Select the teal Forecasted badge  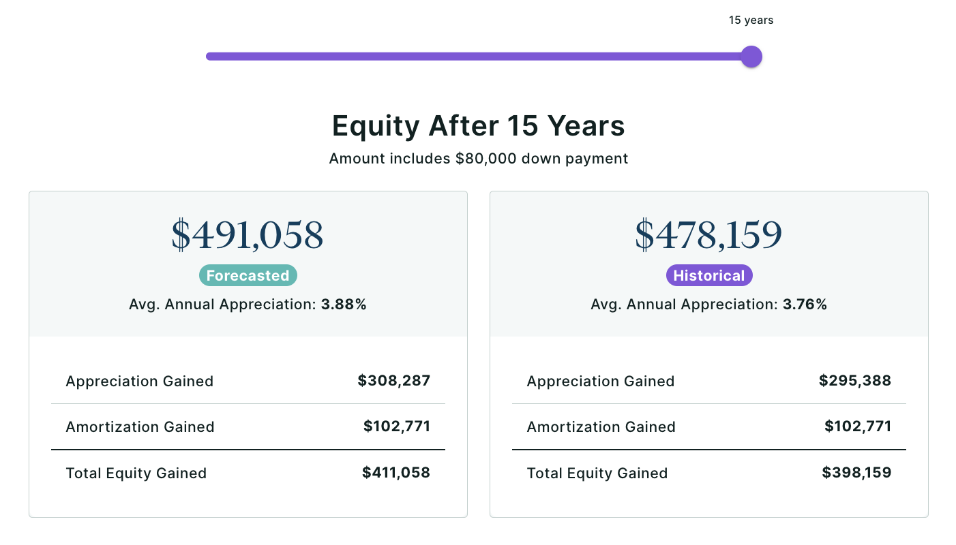pos(248,275)
